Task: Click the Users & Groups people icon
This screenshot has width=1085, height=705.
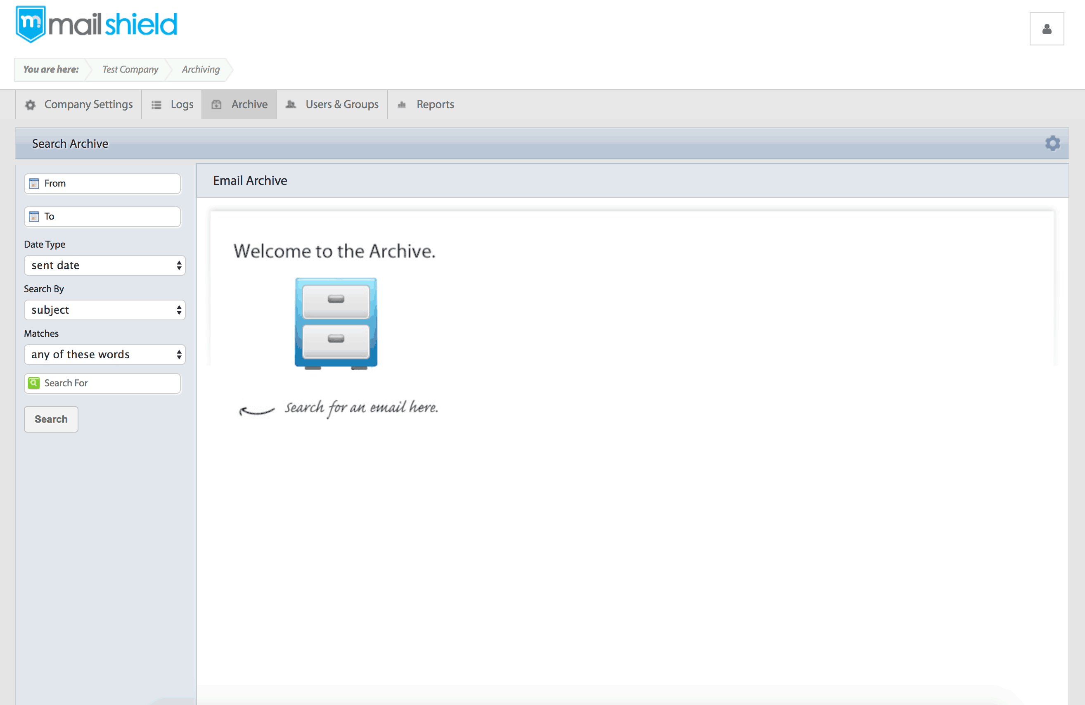Action: 291,104
